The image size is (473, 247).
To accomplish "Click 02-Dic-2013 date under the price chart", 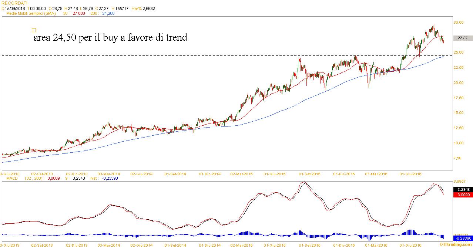I will click(x=77, y=173).
